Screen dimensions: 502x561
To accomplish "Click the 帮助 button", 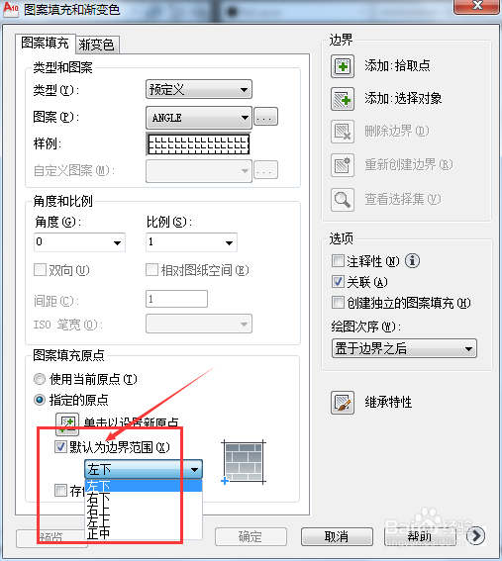I will click(x=420, y=536).
